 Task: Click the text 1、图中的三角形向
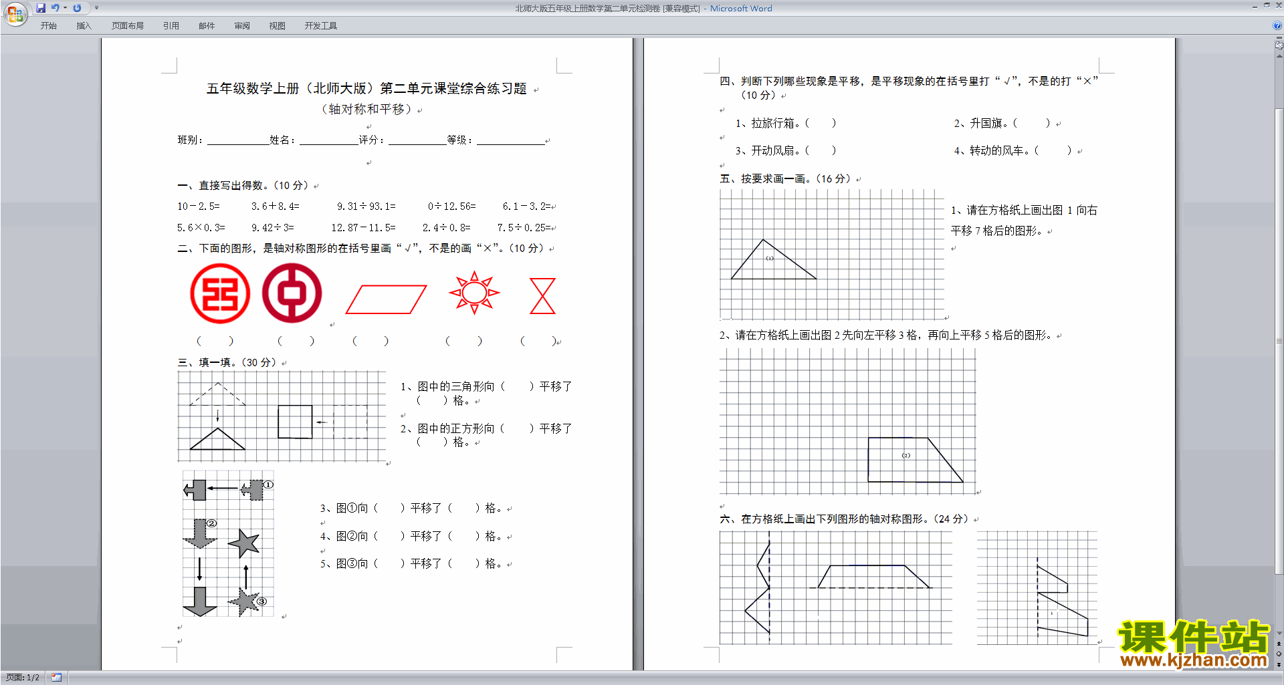point(447,387)
